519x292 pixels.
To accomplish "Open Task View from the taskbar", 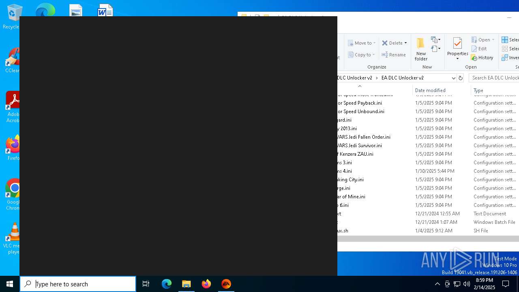I will click(x=146, y=284).
